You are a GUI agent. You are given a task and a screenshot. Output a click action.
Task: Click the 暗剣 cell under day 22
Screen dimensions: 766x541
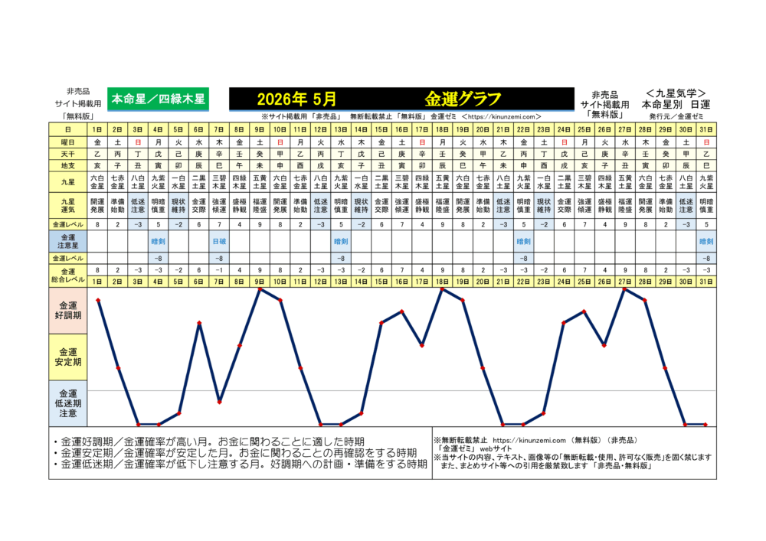click(523, 241)
